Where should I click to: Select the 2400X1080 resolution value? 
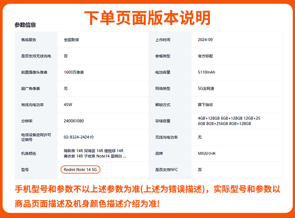74,121
